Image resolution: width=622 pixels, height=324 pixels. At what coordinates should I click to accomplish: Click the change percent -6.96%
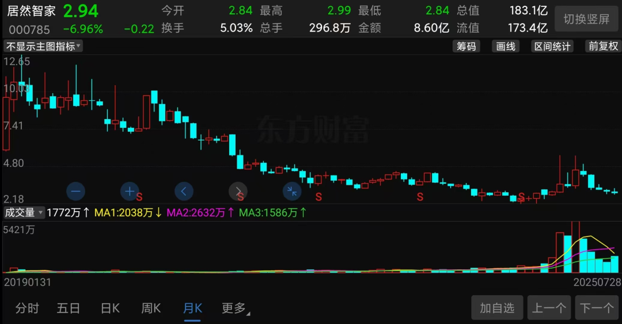(83, 29)
